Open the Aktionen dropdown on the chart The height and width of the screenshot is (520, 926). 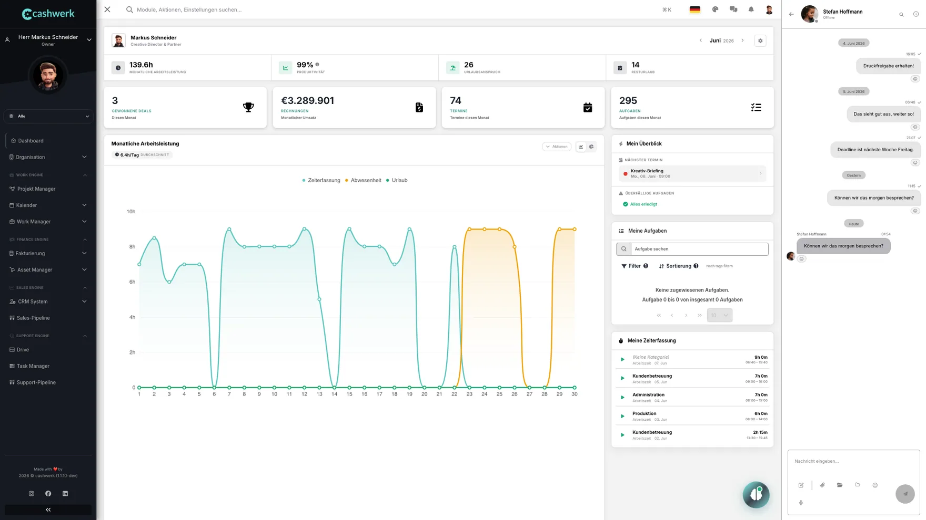[x=557, y=147]
